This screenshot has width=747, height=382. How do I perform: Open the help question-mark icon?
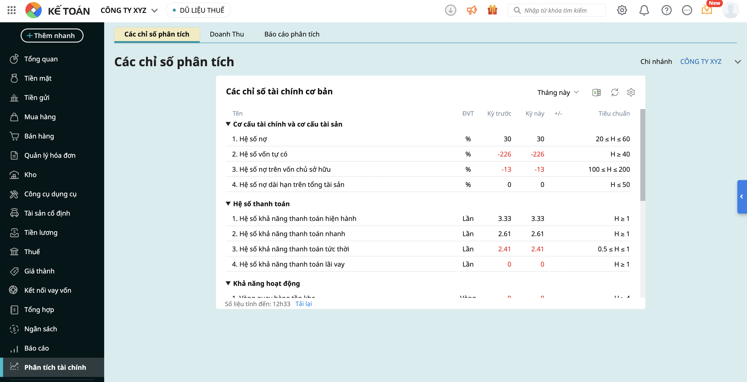(x=666, y=10)
